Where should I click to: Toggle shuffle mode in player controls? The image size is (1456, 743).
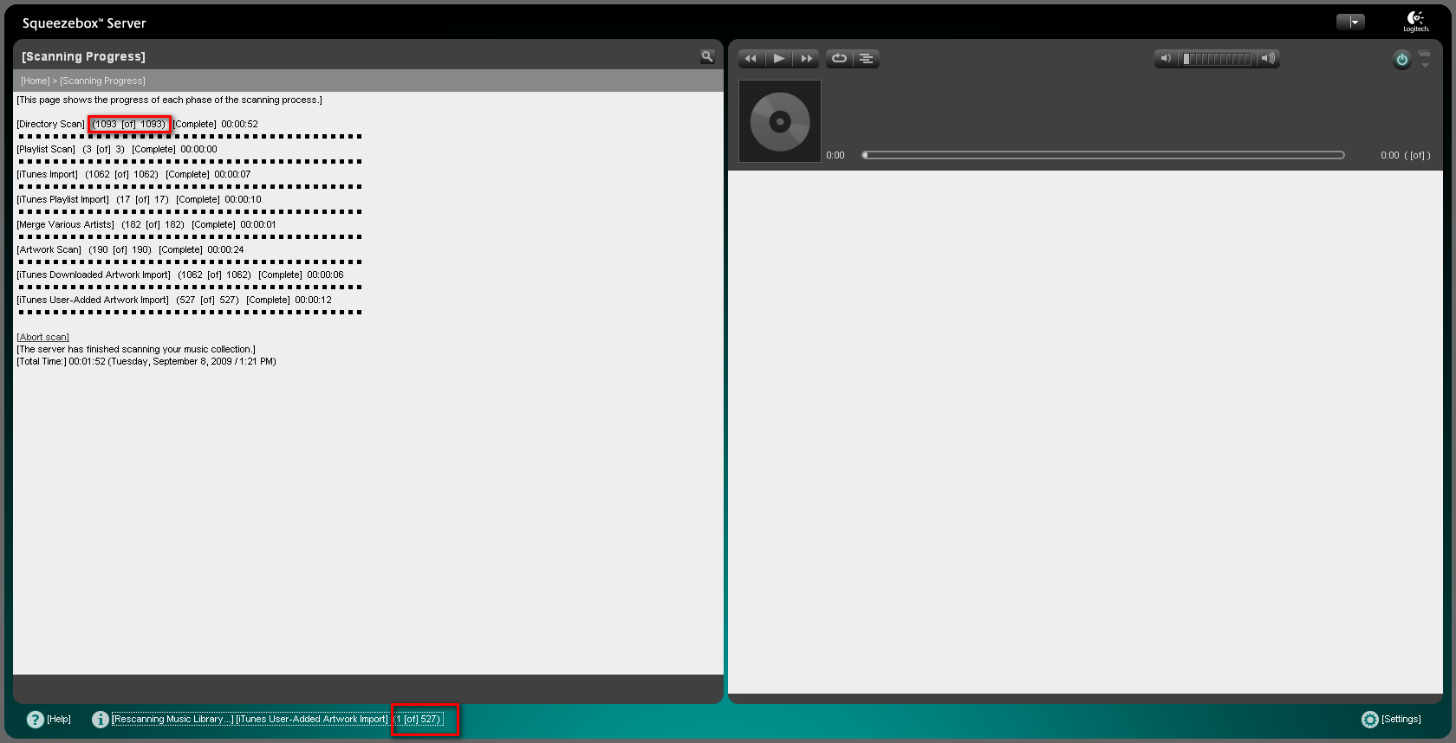(866, 59)
